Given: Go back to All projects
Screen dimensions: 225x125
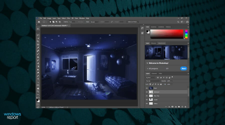Looking at the screenshot, I should [x=152, y=68].
